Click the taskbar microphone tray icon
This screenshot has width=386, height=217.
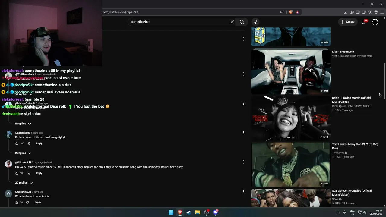345,212
